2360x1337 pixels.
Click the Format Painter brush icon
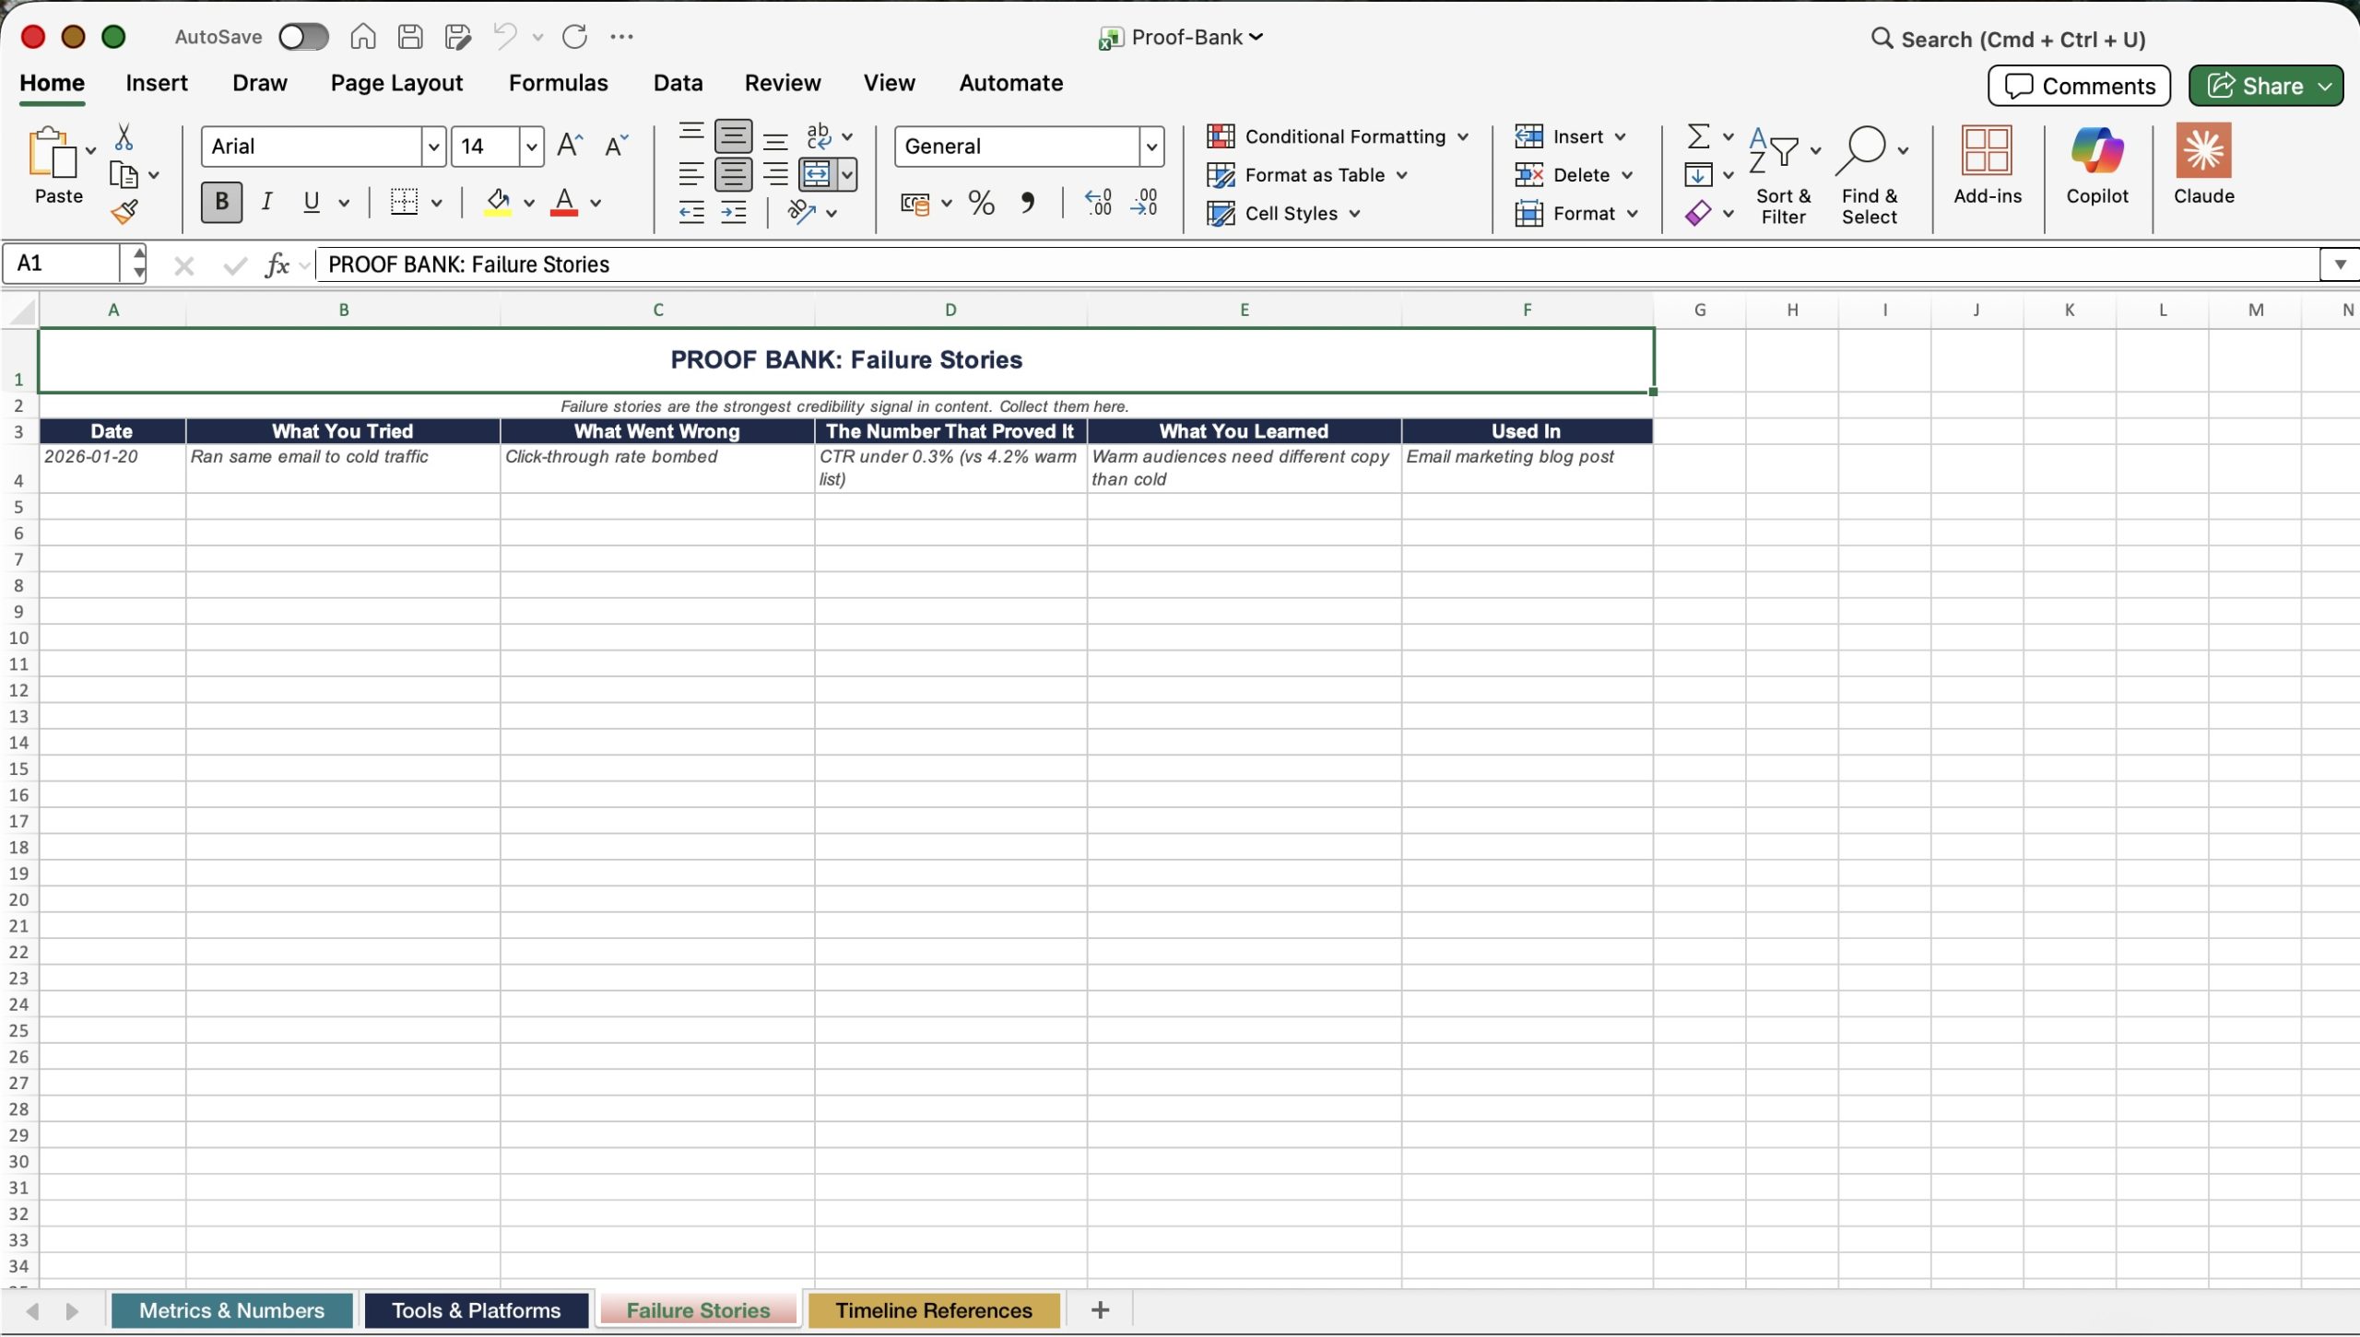pos(124,213)
